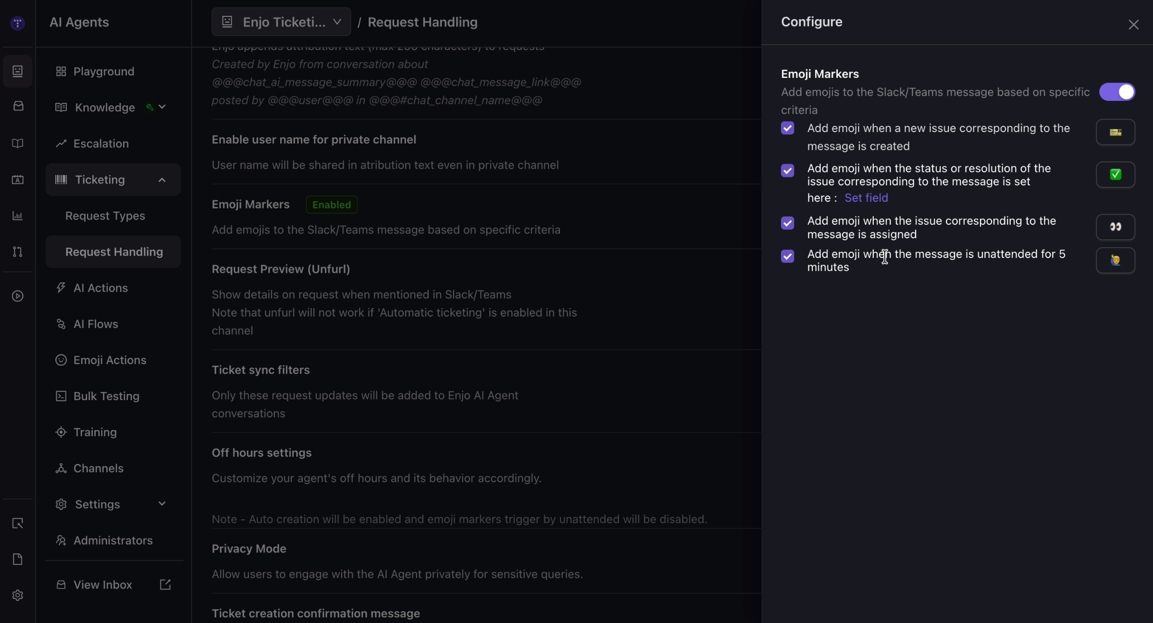Image resolution: width=1153 pixels, height=623 pixels.
Task: Select Request Types under Ticketing
Action: [x=105, y=216]
